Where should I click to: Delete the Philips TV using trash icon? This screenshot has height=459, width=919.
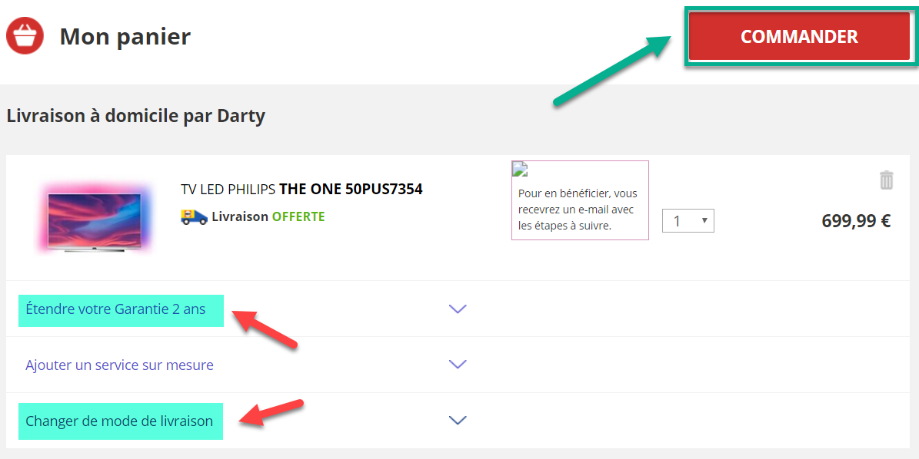(x=887, y=180)
